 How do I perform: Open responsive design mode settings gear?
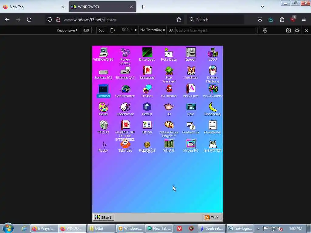click(x=297, y=30)
